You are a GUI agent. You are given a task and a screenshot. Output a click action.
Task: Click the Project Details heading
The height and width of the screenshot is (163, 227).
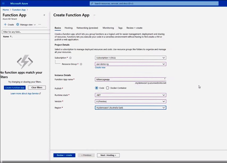pos(62,45)
